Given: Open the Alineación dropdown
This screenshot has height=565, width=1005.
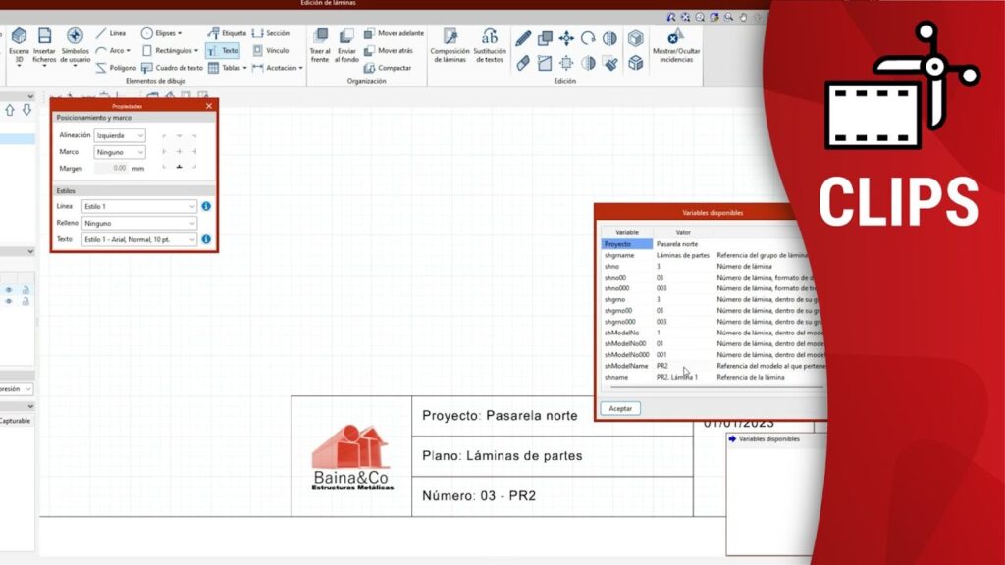Looking at the screenshot, I should [x=120, y=135].
